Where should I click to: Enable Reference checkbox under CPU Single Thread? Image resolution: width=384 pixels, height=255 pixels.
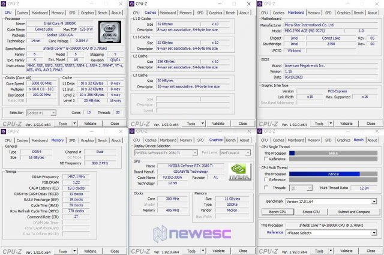265,159
